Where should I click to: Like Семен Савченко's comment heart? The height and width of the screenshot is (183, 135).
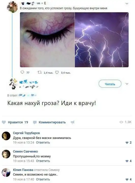click(x=127, y=161)
